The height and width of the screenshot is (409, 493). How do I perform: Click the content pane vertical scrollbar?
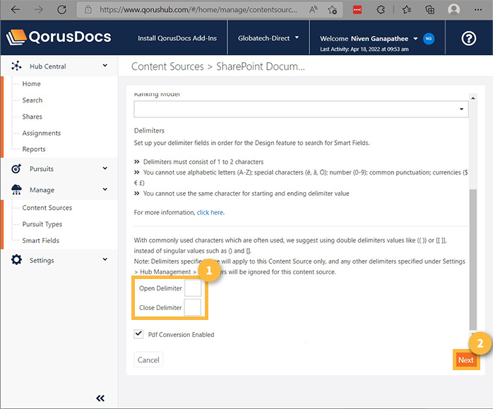473,254
